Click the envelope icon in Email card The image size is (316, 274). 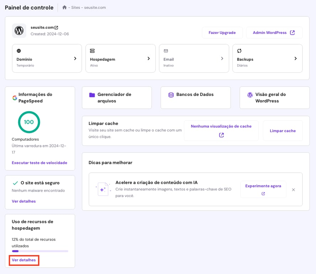pos(166,51)
